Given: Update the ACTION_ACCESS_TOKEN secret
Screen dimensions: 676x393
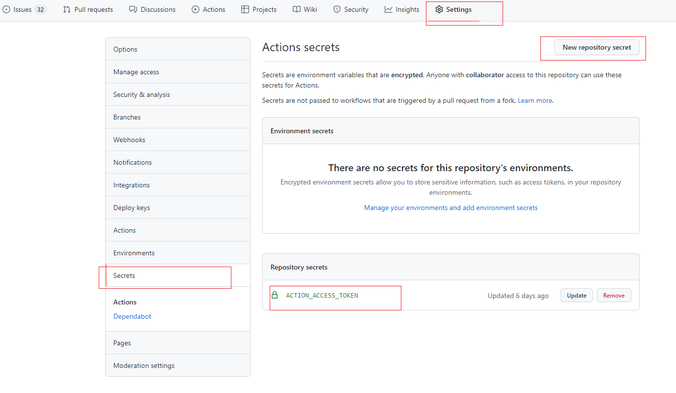Looking at the screenshot, I should 576,295.
